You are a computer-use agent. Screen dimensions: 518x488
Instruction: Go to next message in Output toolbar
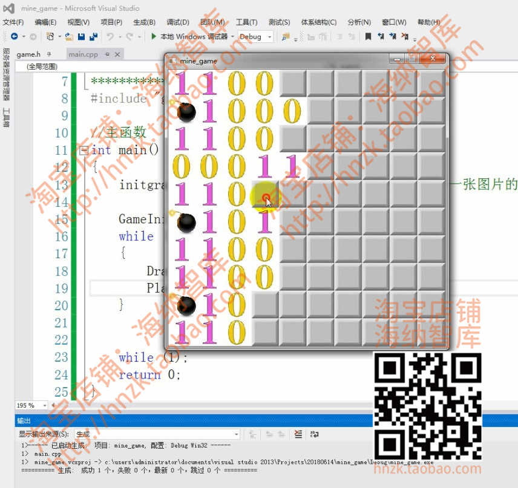click(x=281, y=434)
